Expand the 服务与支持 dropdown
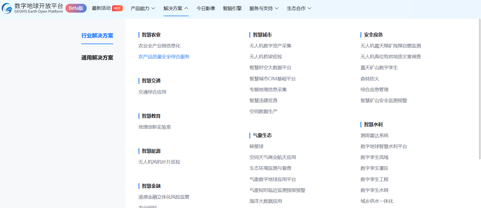The image size is (481, 208). click(264, 9)
